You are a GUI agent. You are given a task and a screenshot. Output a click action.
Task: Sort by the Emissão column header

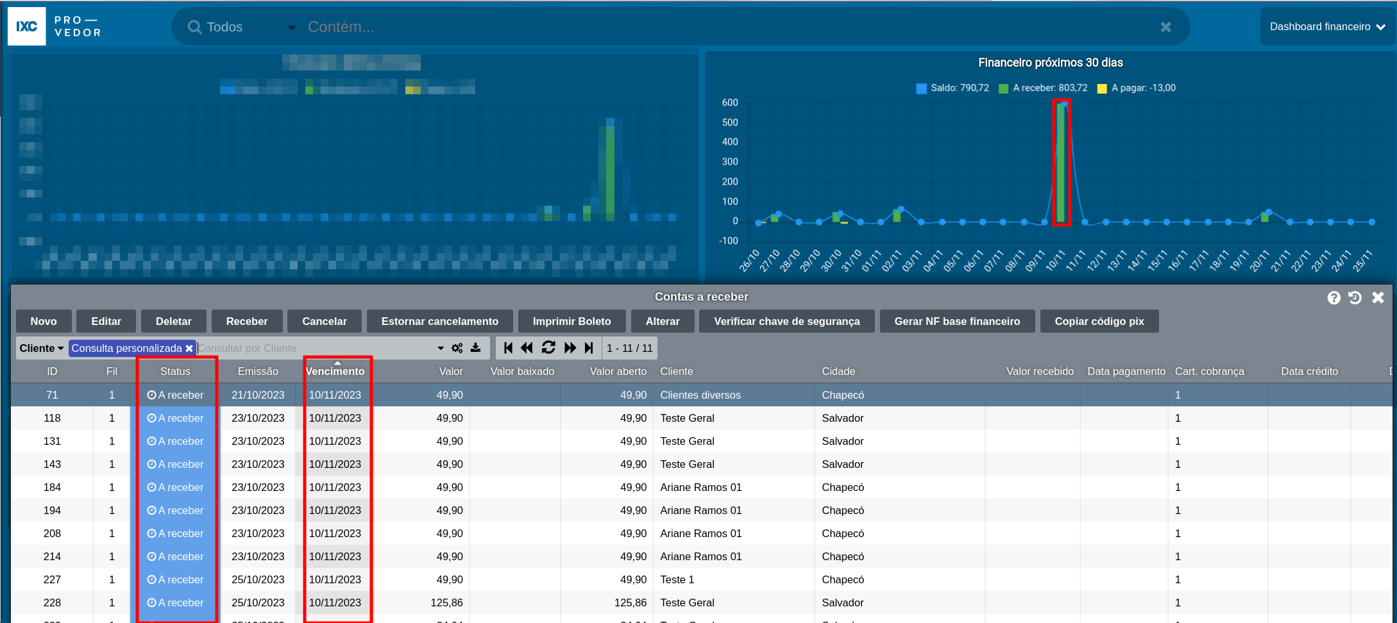coord(258,371)
